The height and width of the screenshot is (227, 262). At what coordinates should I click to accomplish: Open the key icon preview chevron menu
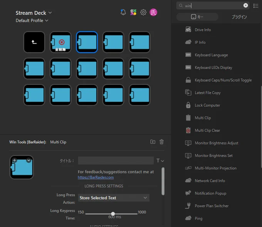pyautogui.click(x=29, y=160)
